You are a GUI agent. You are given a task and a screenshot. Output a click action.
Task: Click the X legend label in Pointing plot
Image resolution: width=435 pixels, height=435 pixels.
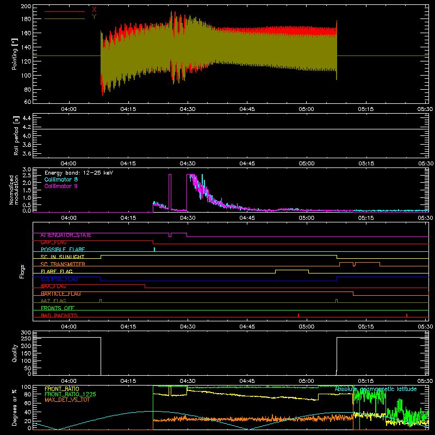[94, 10]
